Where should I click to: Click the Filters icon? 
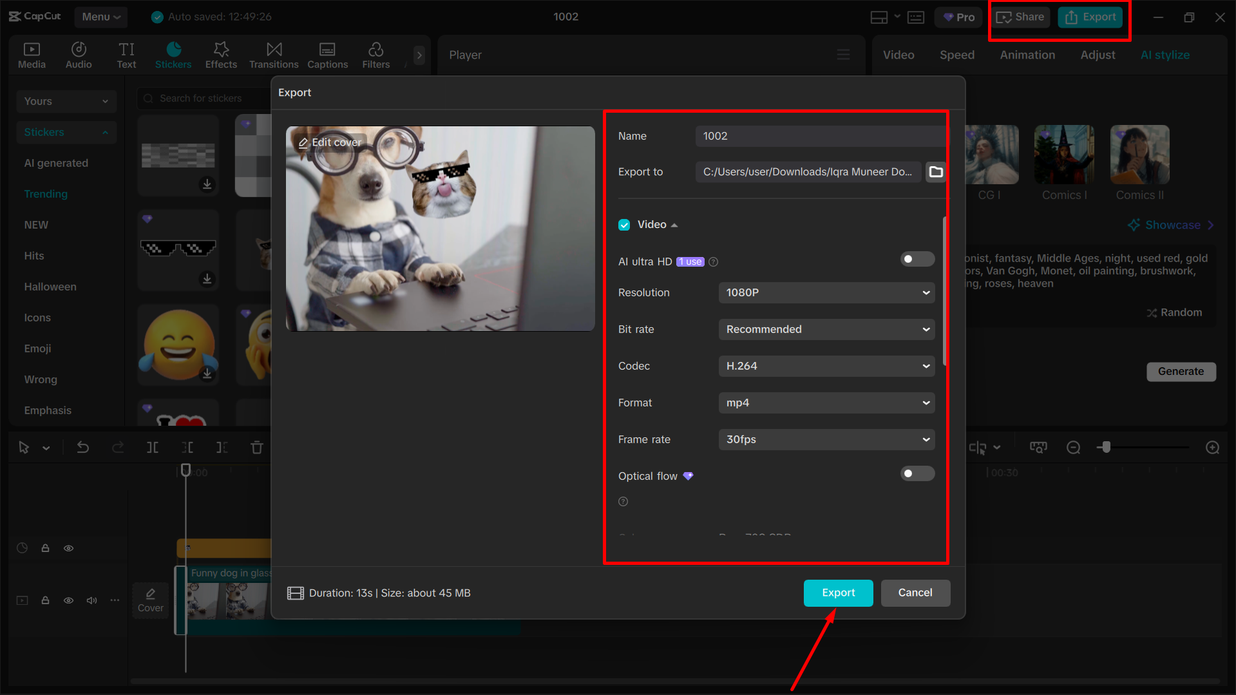point(376,55)
